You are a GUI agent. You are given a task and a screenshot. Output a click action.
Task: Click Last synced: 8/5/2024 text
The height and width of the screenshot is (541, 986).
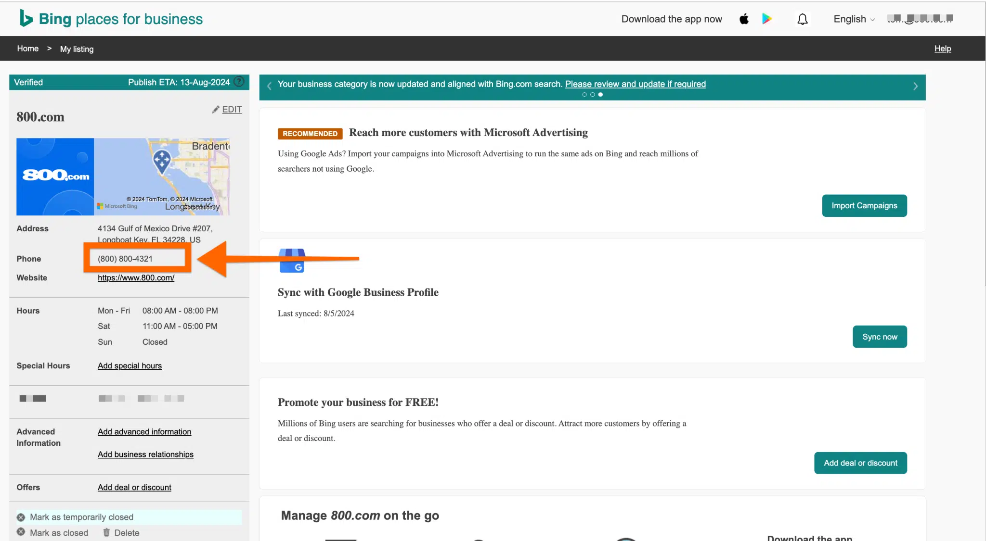point(316,314)
